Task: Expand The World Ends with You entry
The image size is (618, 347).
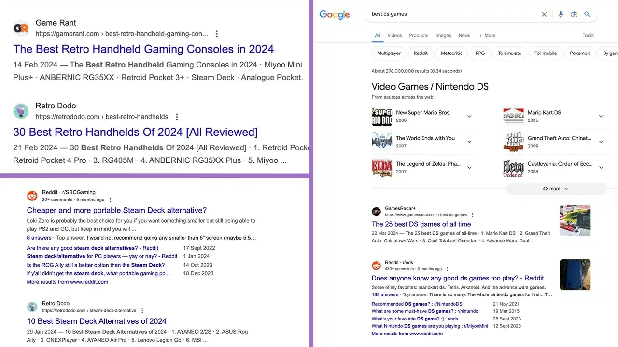Action: tap(469, 142)
